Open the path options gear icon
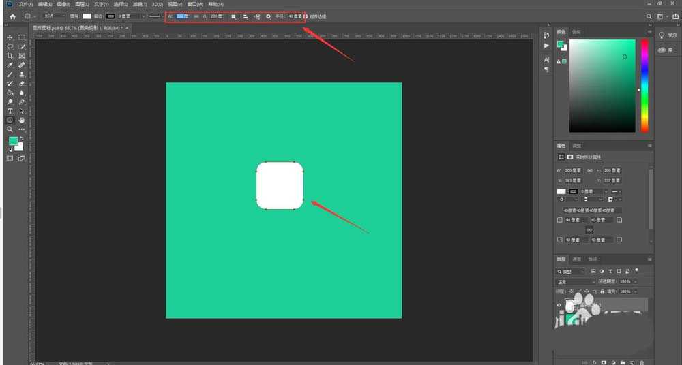The width and height of the screenshot is (682, 365). click(268, 16)
